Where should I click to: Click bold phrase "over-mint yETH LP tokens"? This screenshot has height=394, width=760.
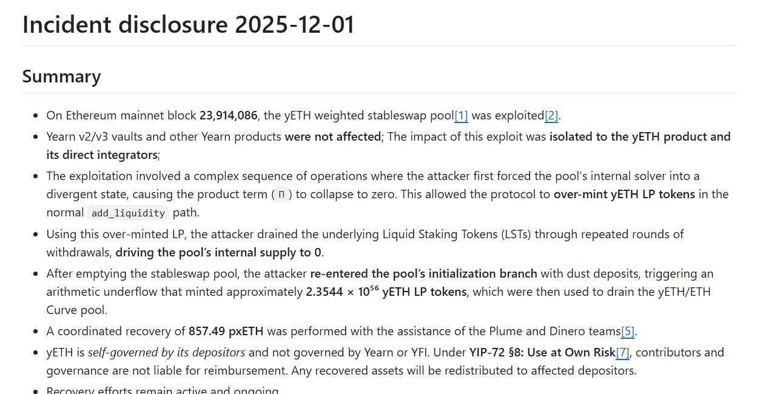624,195
